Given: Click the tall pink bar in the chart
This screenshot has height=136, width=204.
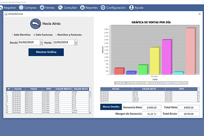Looking at the screenshot, I should (x=190, y=51).
